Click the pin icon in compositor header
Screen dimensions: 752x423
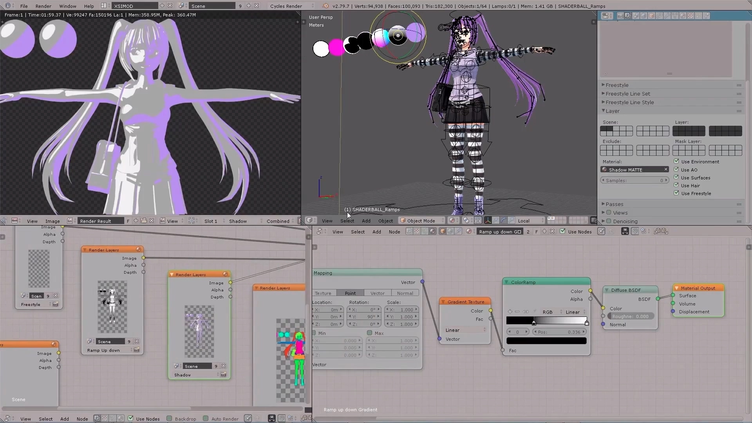[248, 418]
